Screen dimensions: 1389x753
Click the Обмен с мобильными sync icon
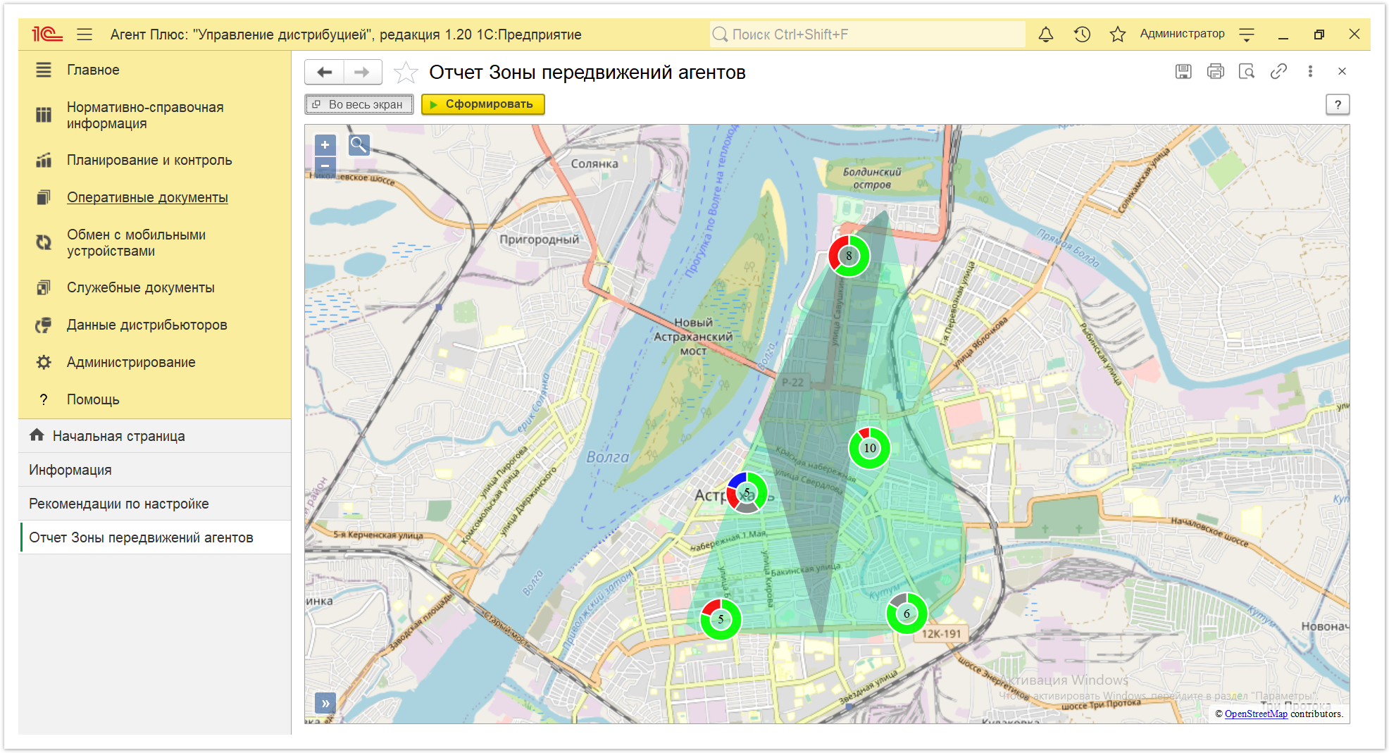[x=44, y=242]
